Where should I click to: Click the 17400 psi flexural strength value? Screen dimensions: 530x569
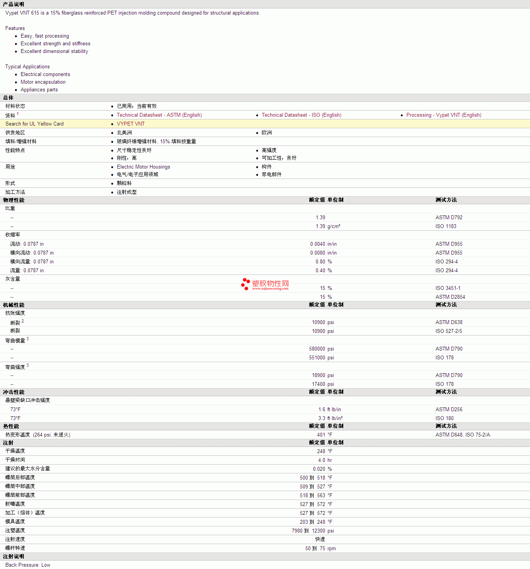coord(323,384)
